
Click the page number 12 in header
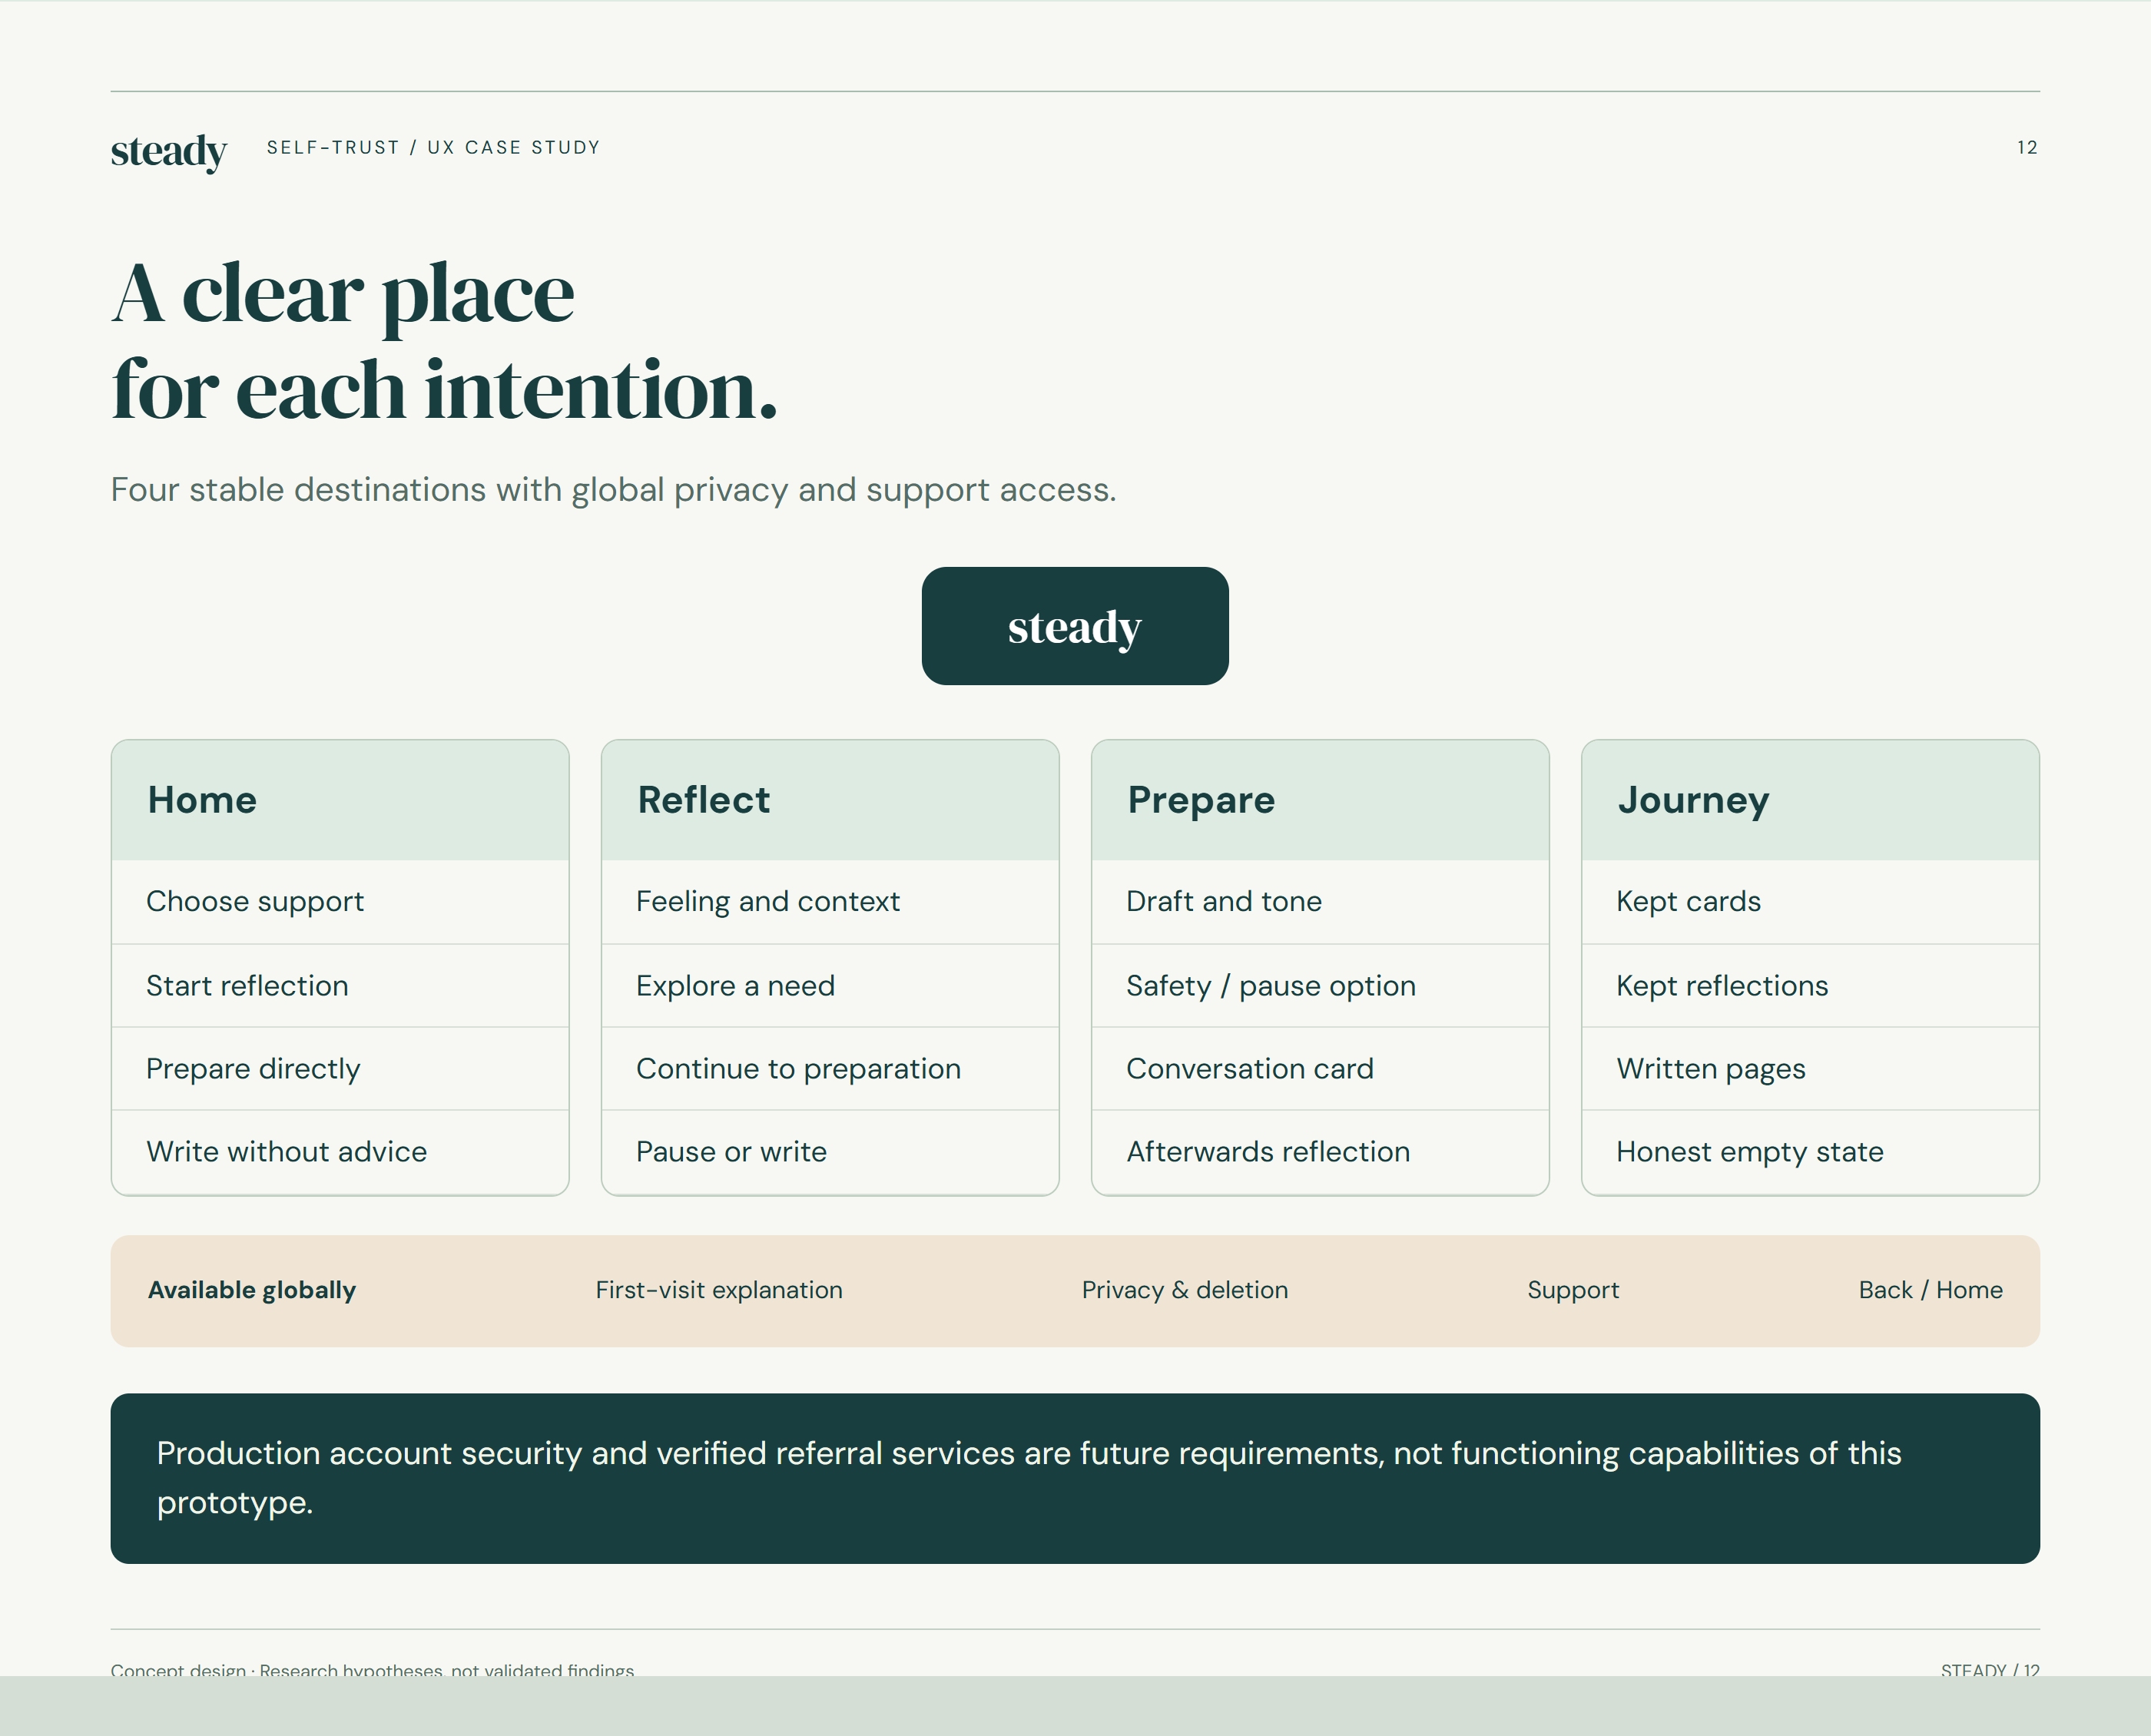2027,148
